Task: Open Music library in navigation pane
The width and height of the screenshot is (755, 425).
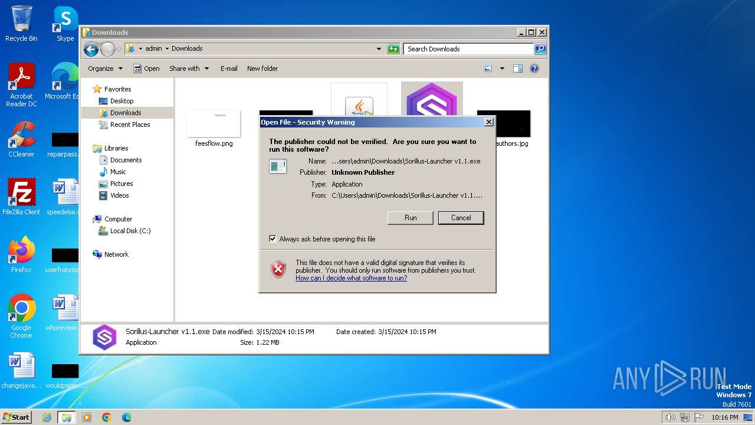Action: (118, 172)
